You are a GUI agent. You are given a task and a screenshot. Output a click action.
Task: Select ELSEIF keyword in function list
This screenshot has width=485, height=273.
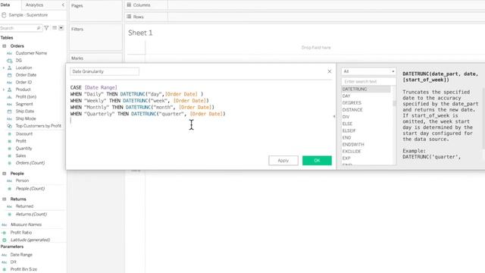pyautogui.click(x=349, y=130)
